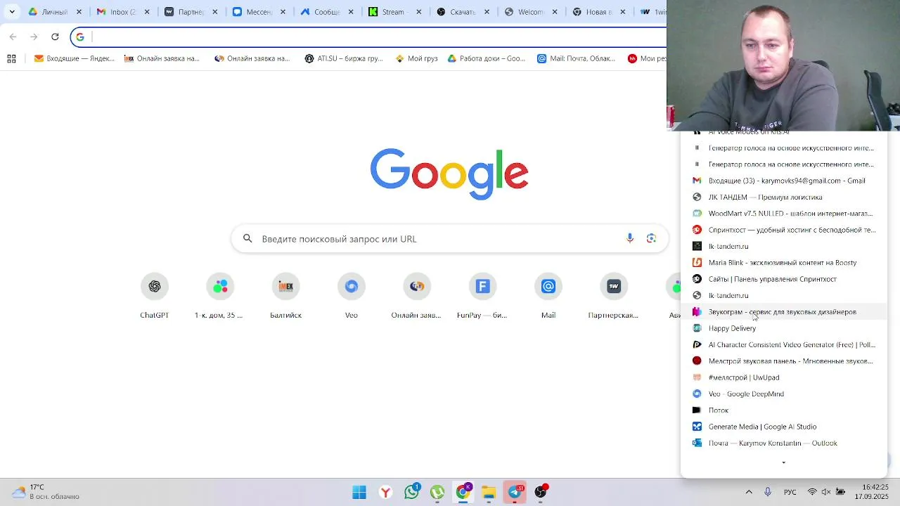The height and width of the screenshot is (506, 900).
Task: Open history entry Veo - Google DeepMind
Action: [783, 394]
